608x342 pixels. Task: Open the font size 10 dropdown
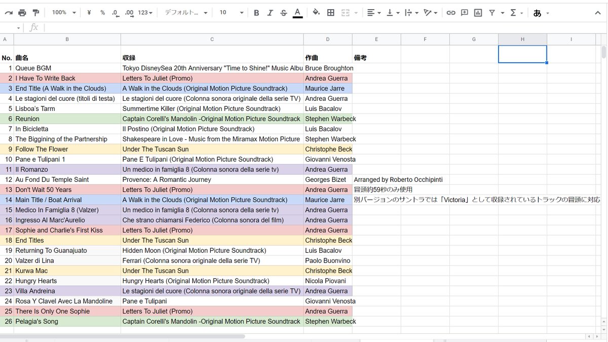[x=231, y=13]
